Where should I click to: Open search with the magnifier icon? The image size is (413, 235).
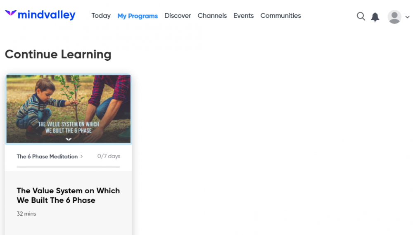coord(361,17)
